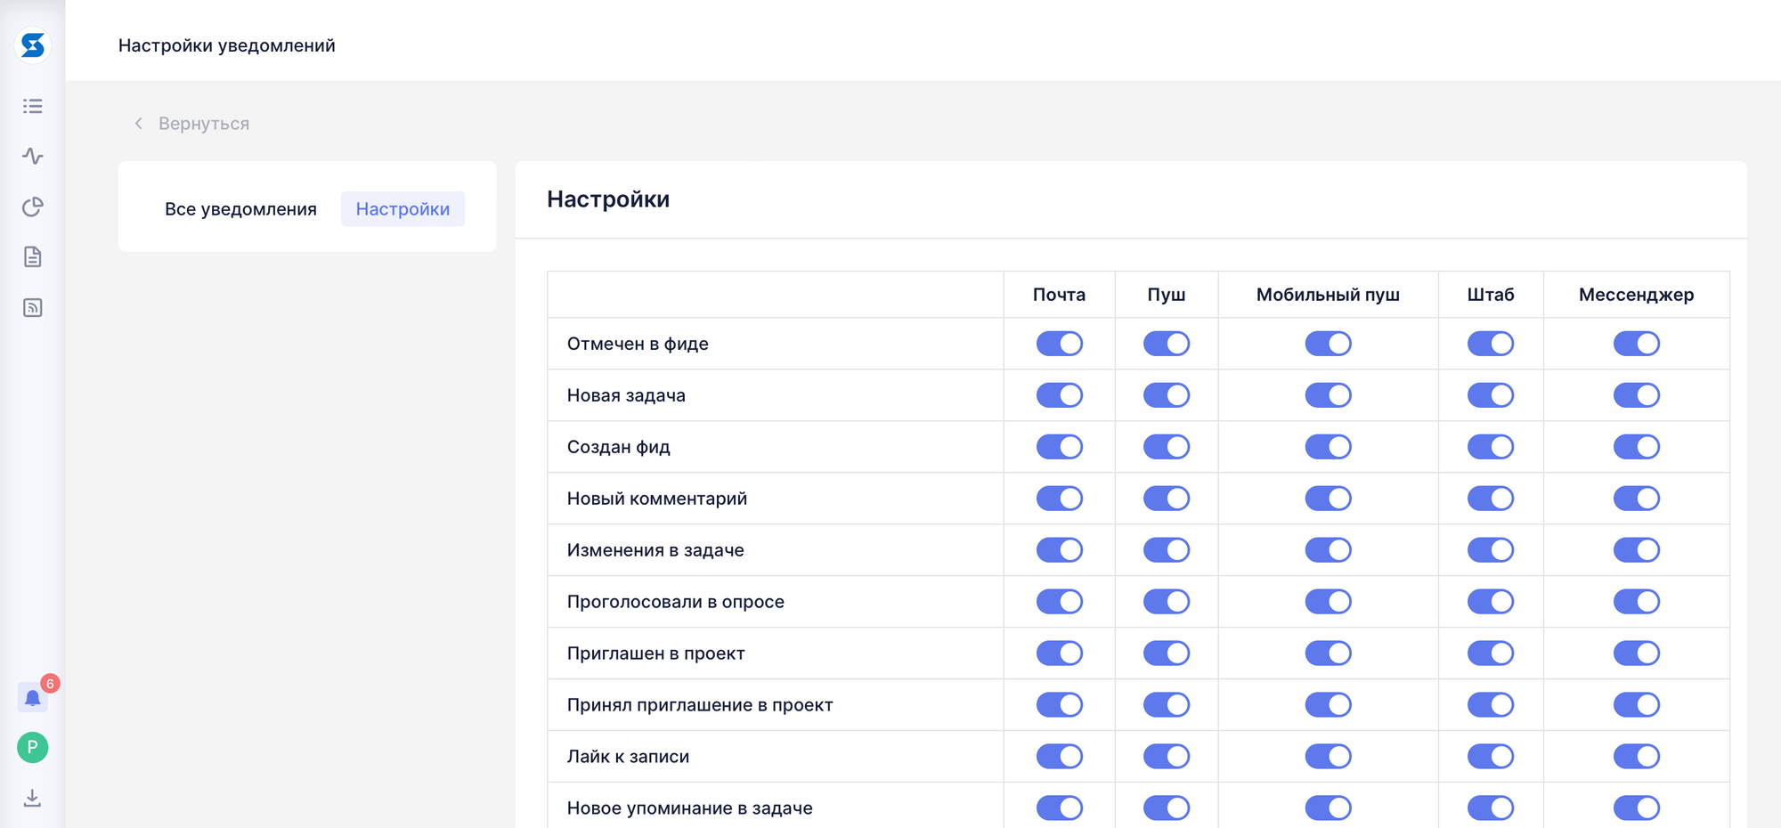
Task: Toggle Мессенджер for Приглашен в проект
Action: [1637, 653]
